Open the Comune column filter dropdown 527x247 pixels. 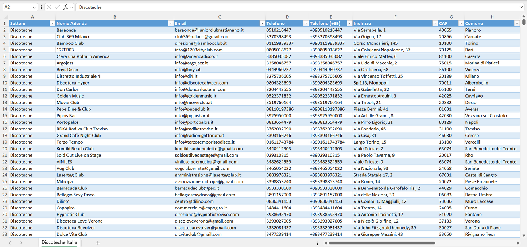pos(517,23)
